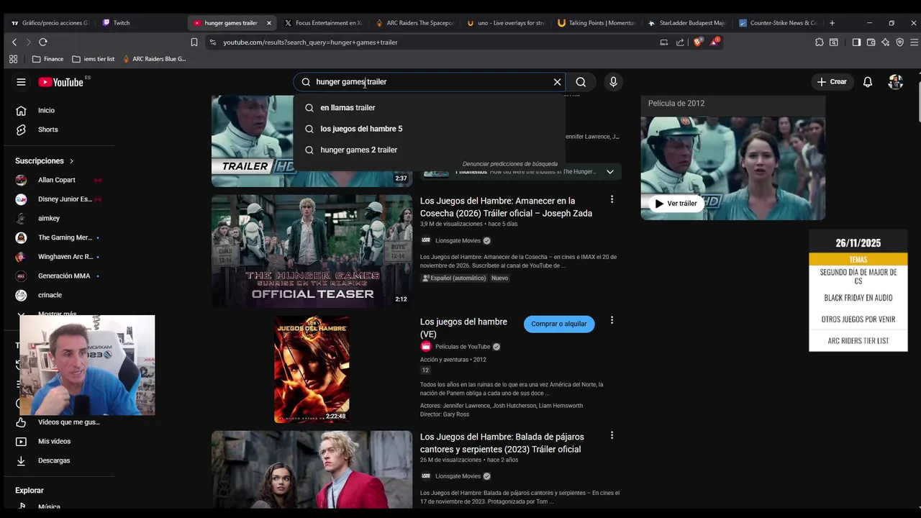Open the Brave Shields lion icon
The height and width of the screenshot is (518, 921).
pos(697,42)
